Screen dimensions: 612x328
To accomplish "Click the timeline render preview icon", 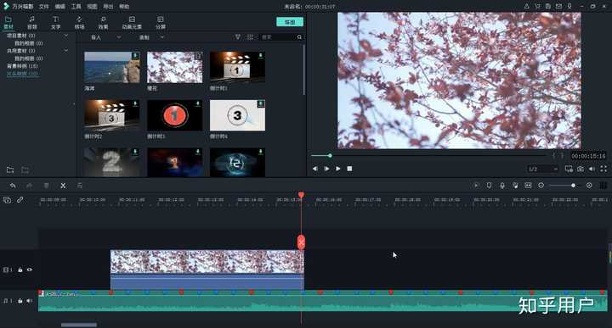I will click(476, 186).
